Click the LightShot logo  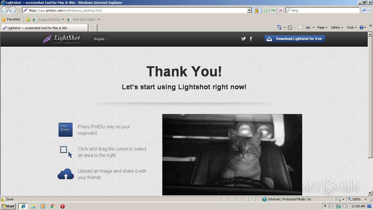(61, 39)
